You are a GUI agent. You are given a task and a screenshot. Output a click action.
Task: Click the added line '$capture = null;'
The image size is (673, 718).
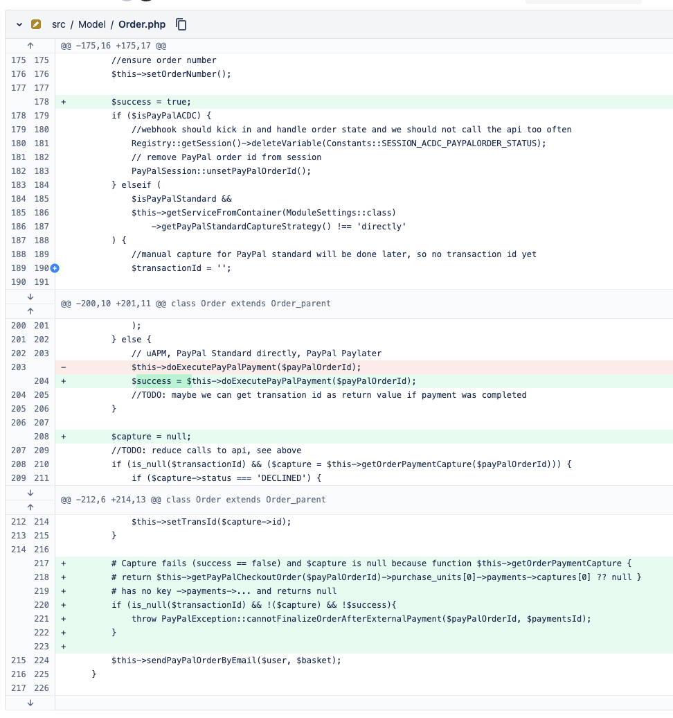tap(151, 437)
